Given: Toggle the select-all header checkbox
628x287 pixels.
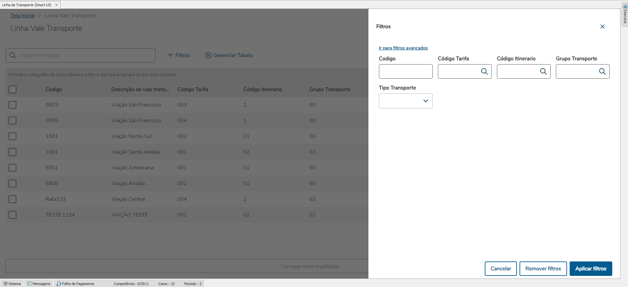Looking at the screenshot, I should click(12, 89).
